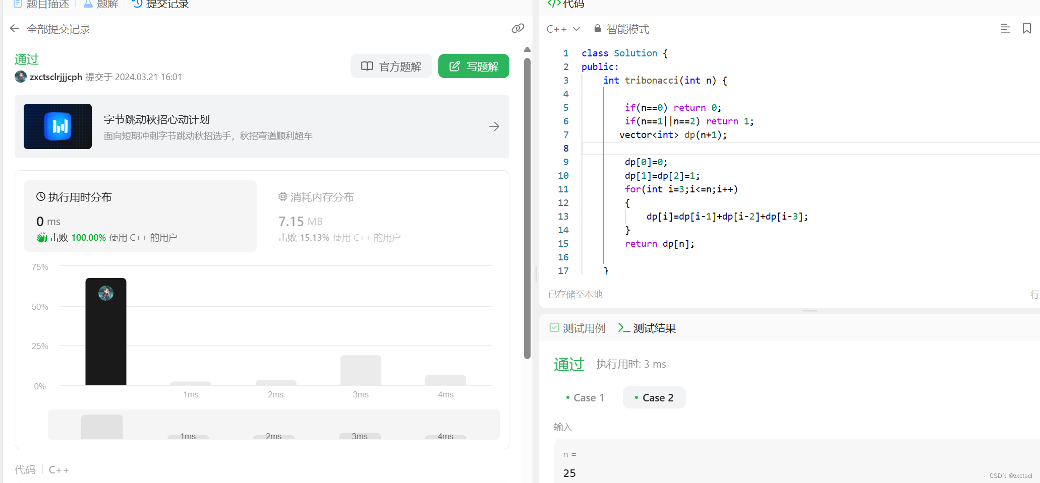Expand the 字节跳动秋招心动计划 banner arrow

click(494, 126)
